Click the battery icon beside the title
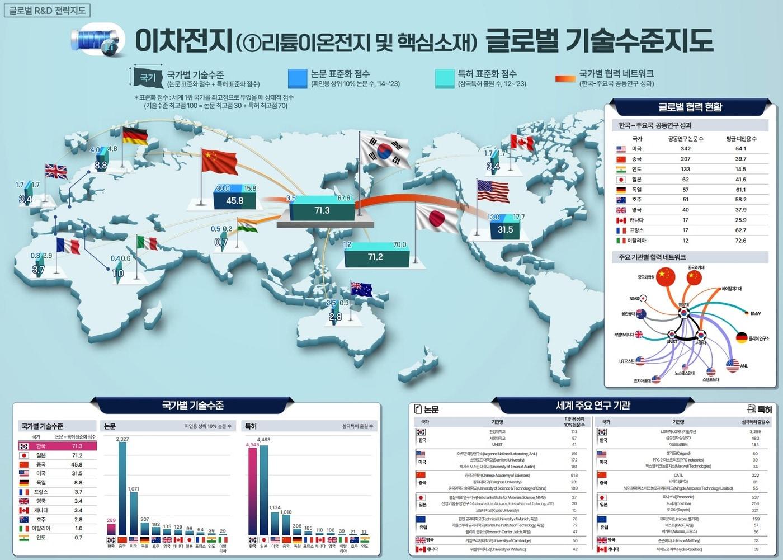This screenshot has width=783, height=560. [95, 41]
